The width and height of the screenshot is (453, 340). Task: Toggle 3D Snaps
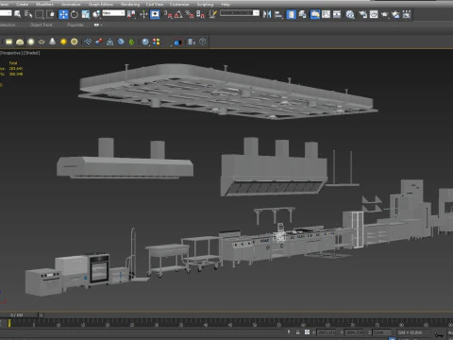click(168, 14)
